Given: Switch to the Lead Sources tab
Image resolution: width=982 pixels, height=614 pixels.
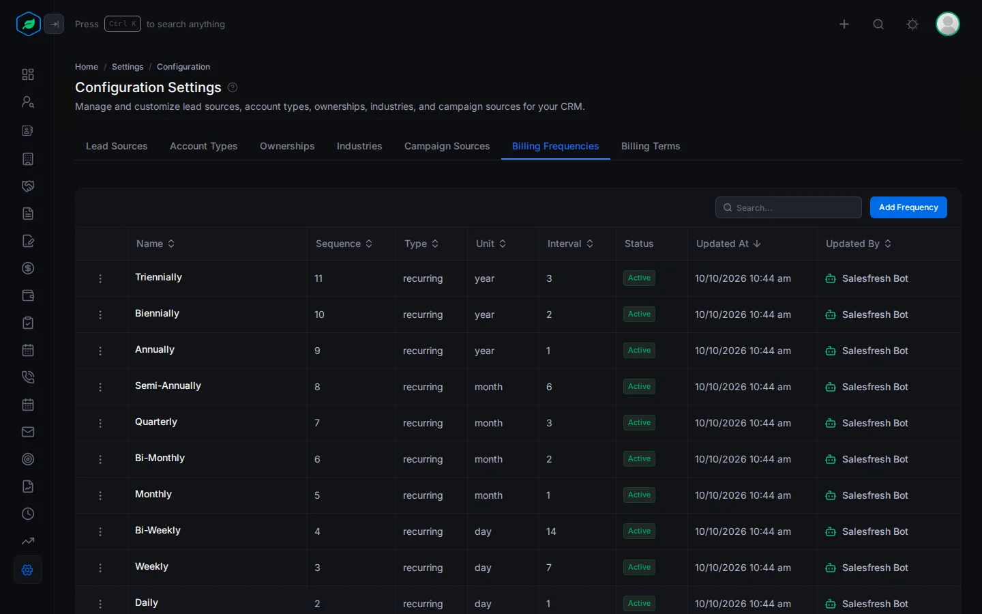Looking at the screenshot, I should [117, 146].
